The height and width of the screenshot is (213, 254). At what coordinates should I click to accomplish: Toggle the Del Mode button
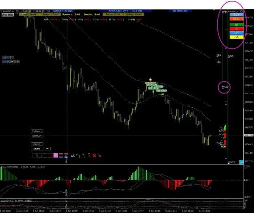pos(37,136)
